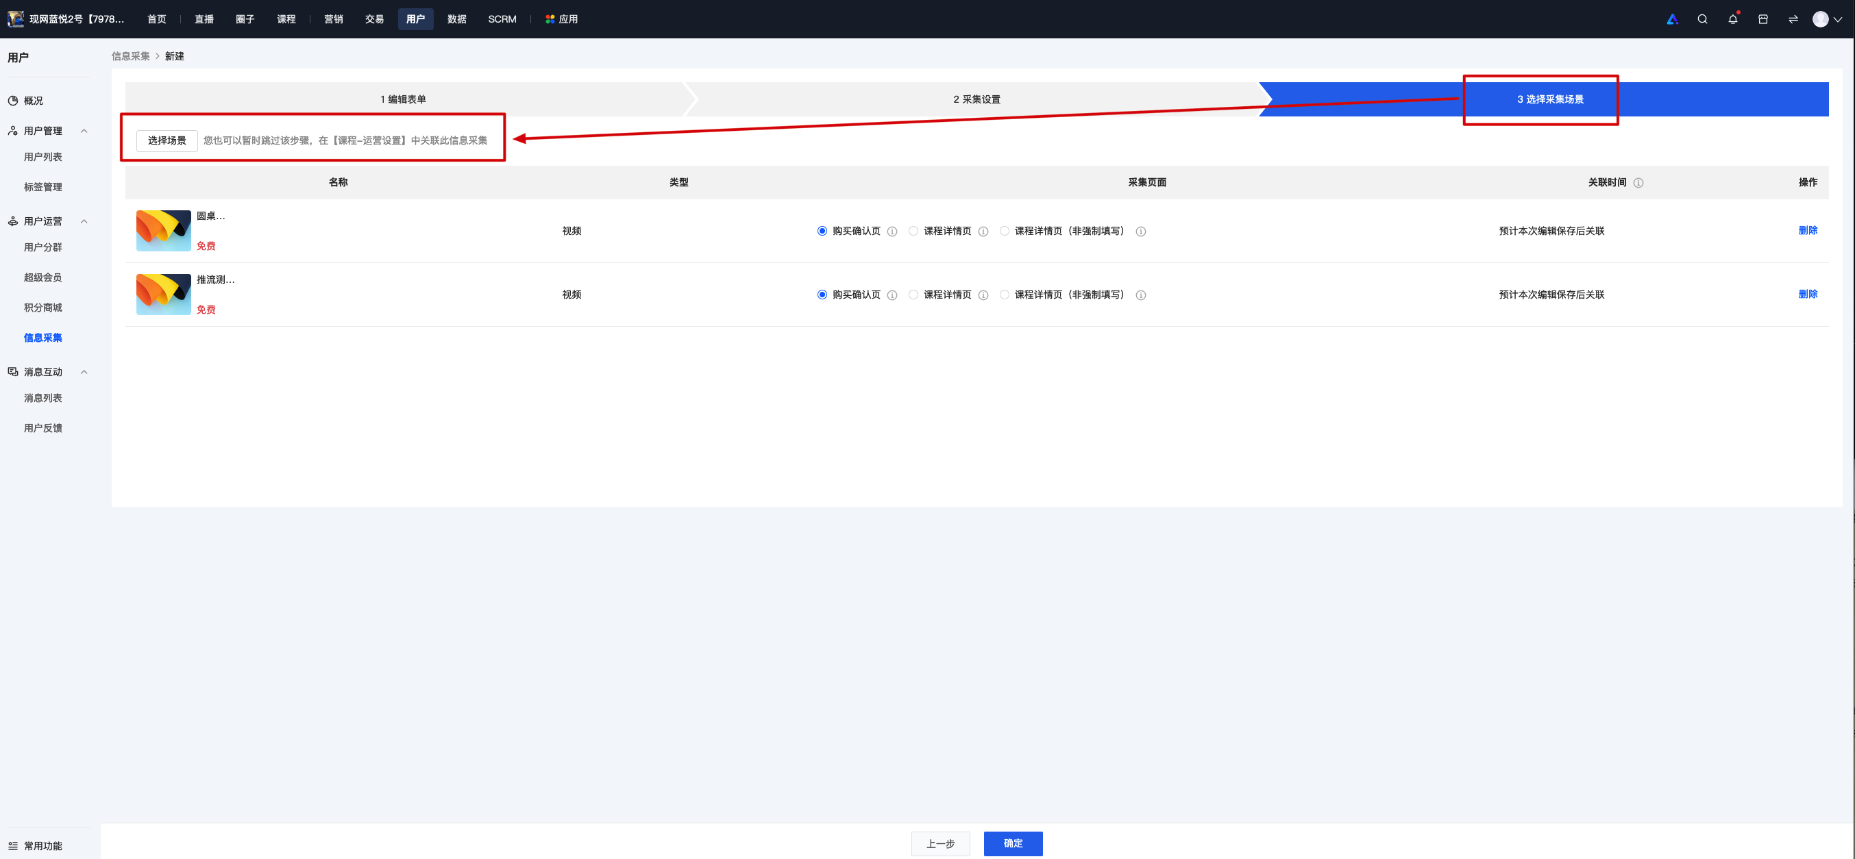
Task: Open the search icon in top bar
Action: click(x=1702, y=19)
